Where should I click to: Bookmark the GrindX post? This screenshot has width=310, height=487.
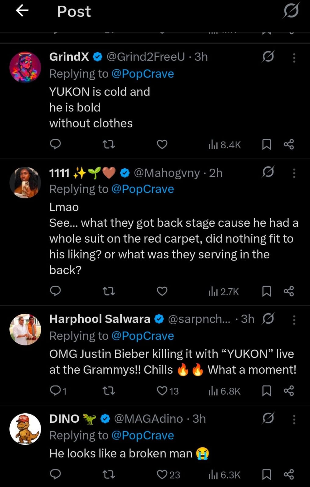266,144
